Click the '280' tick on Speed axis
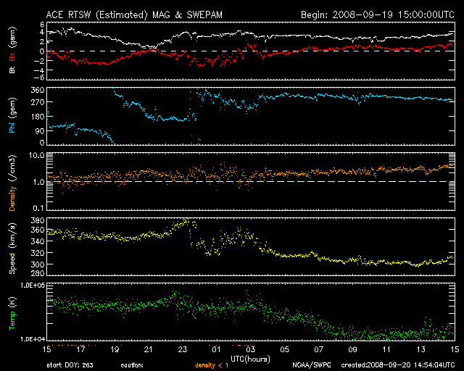 tap(37, 272)
